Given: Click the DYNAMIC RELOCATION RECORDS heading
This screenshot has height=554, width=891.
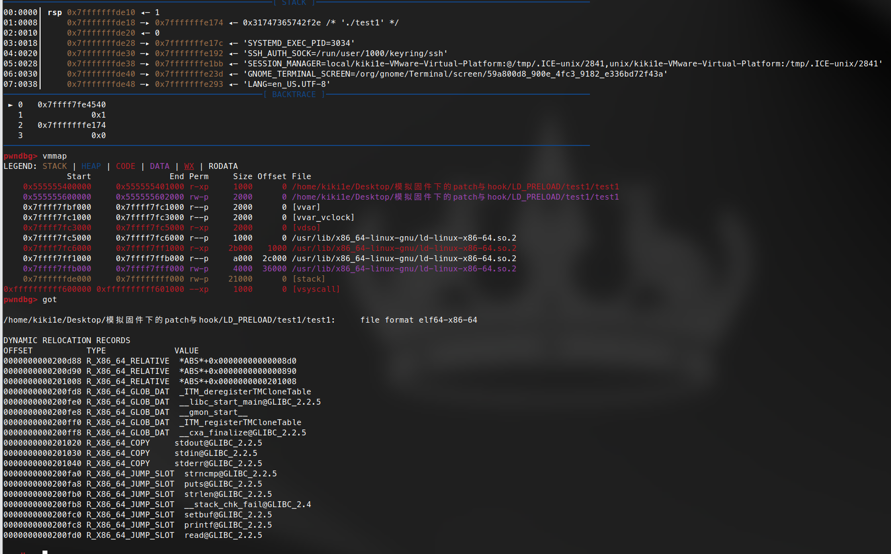Looking at the screenshot, I should (66, 341).
